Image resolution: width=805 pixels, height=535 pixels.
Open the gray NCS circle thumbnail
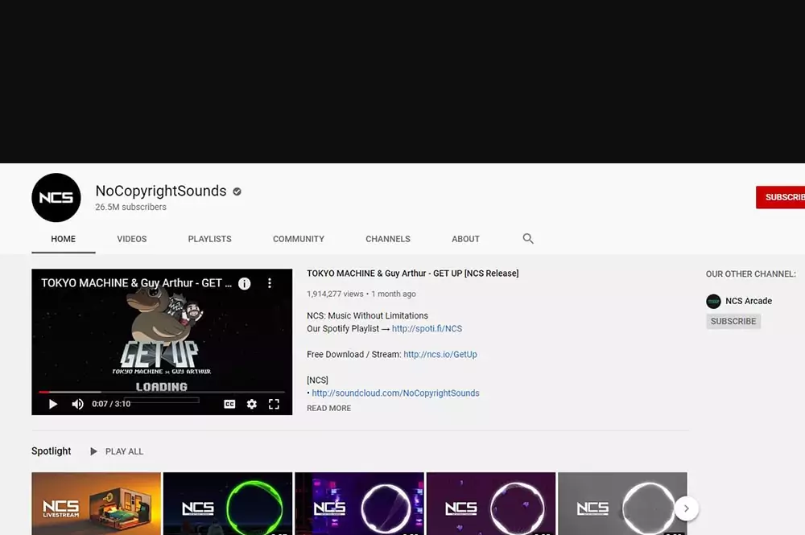pos(622,504)
